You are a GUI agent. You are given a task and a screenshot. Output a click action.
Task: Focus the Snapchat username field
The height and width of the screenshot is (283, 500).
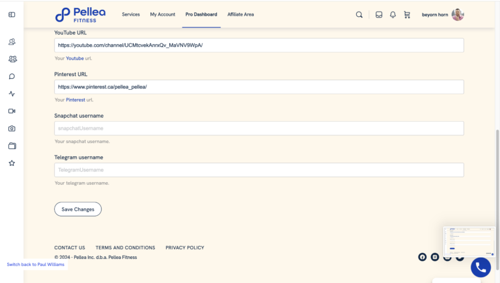coord(259,128)
